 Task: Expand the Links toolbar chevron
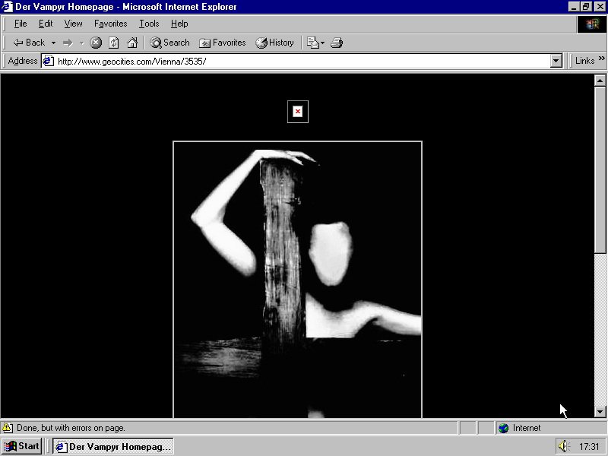[x=601, y=60]
